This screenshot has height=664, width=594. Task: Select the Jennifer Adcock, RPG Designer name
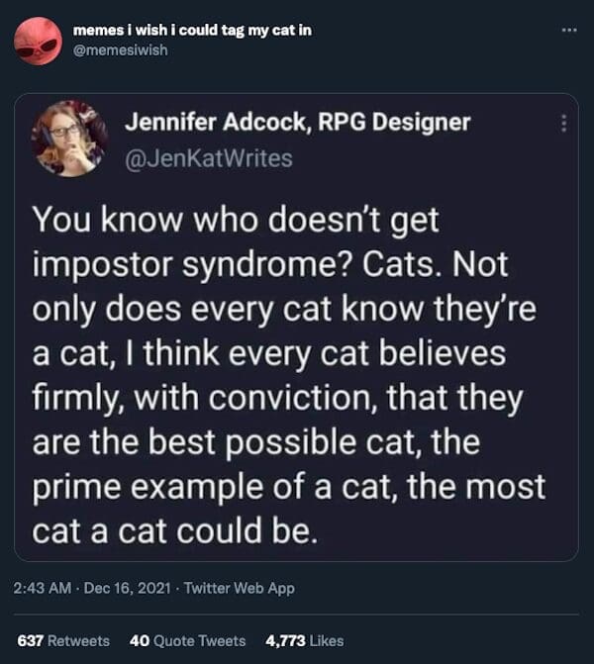[x=297, y=124]
